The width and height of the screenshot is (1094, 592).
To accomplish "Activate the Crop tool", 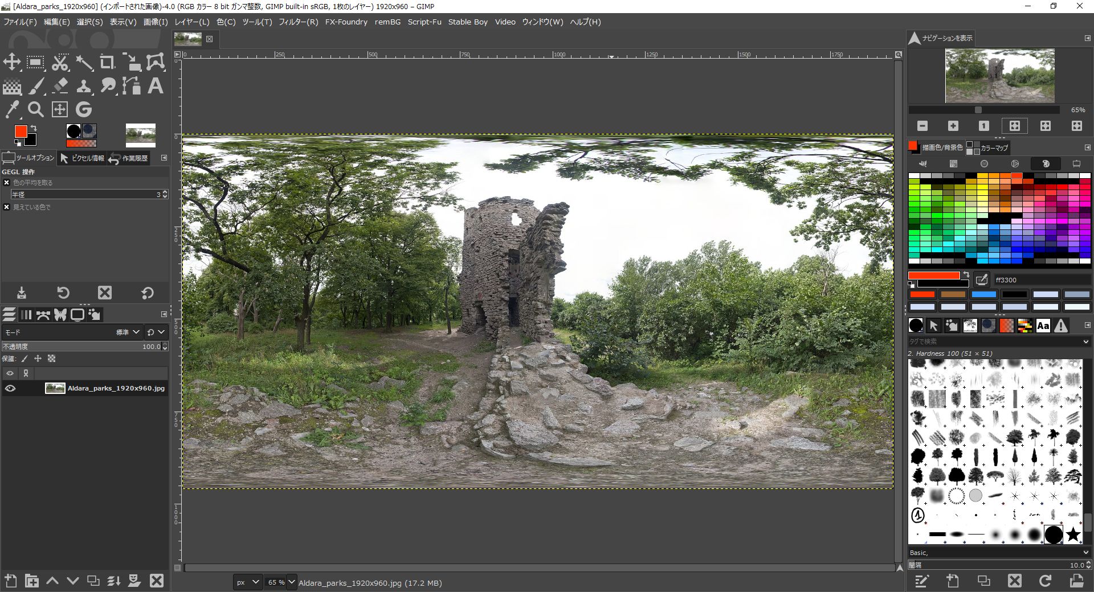I will (x=107, y=63).
